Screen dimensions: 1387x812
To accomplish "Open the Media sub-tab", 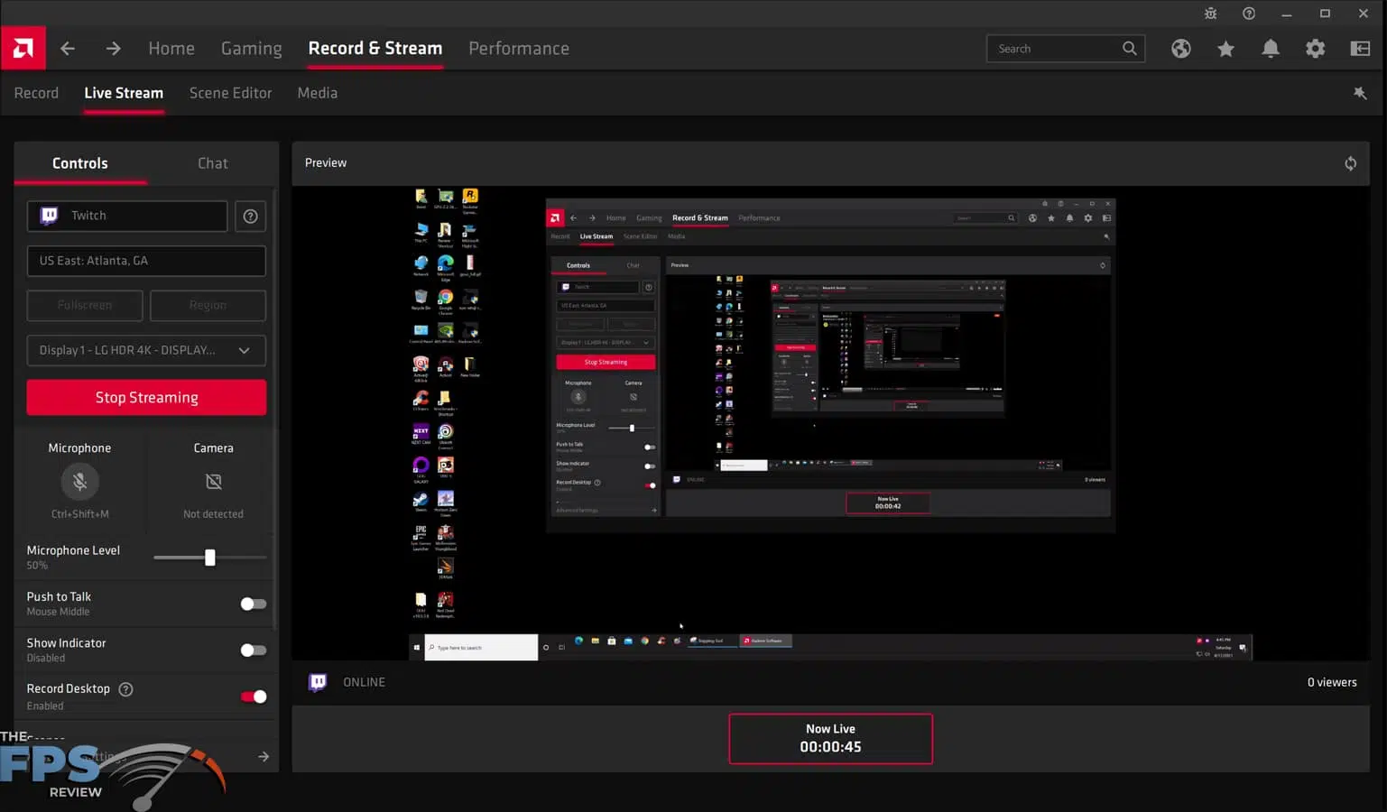I will tap(318, 93).
